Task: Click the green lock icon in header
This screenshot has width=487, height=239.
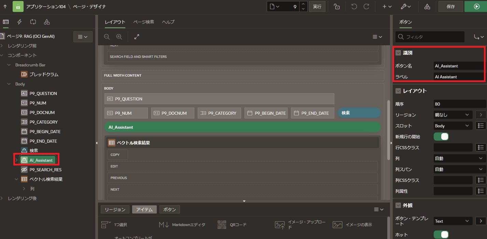Action: [18, 6]
